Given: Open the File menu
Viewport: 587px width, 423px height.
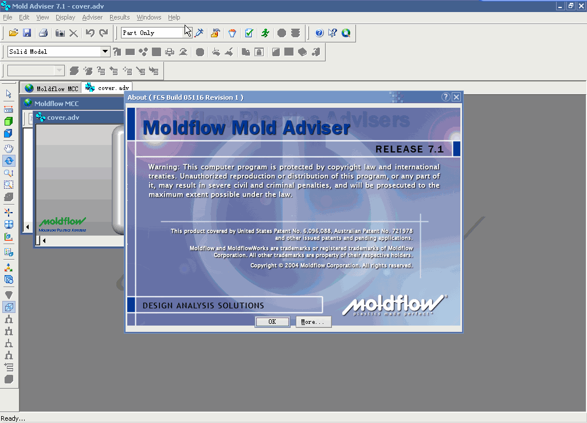Looking at the screenshot, I should pyautogui.click(x=7, y=17).
